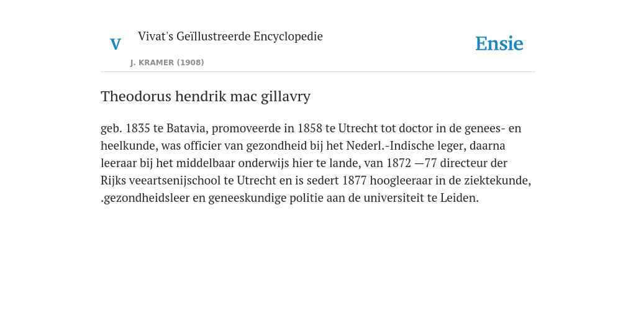Open Vivat's Geïllustreerde Encyclopedie title link

point(230,36)
